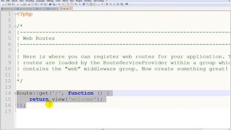Select the active web.php tab

click(66, 9)
